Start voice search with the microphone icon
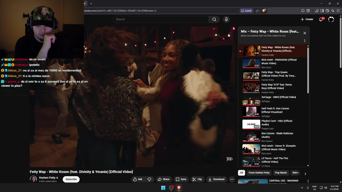Viewport: 342px width, 192px height. 226,19
